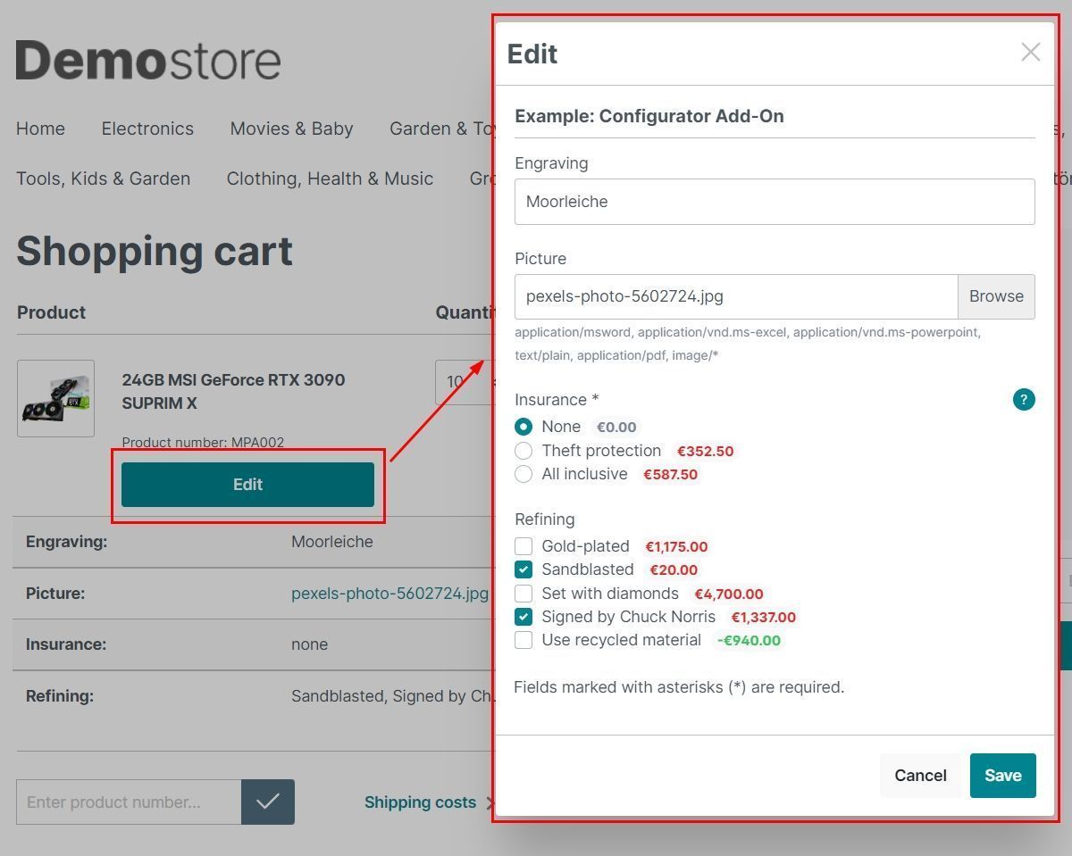1072x856 pixels.
Task: Tick the Set with diamonds checkbox
Action: click(x=523, y=594)
